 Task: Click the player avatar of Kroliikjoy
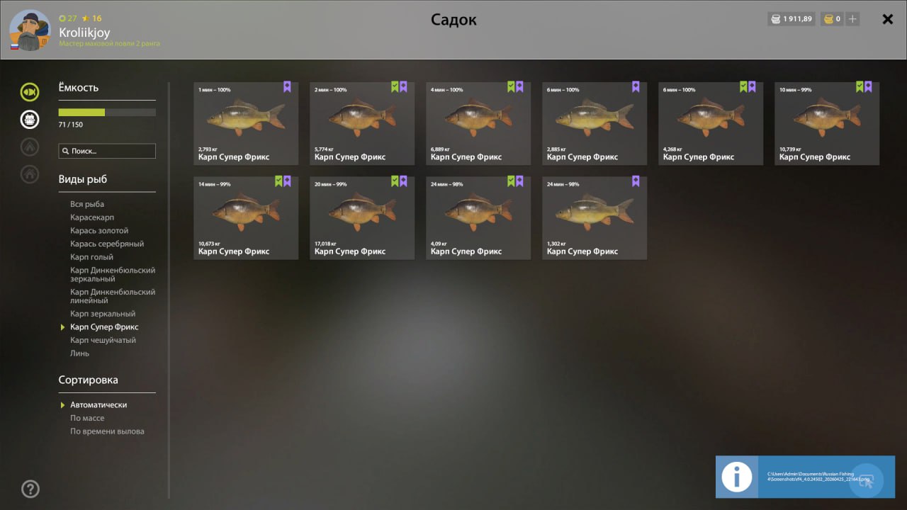coord(30,30)
